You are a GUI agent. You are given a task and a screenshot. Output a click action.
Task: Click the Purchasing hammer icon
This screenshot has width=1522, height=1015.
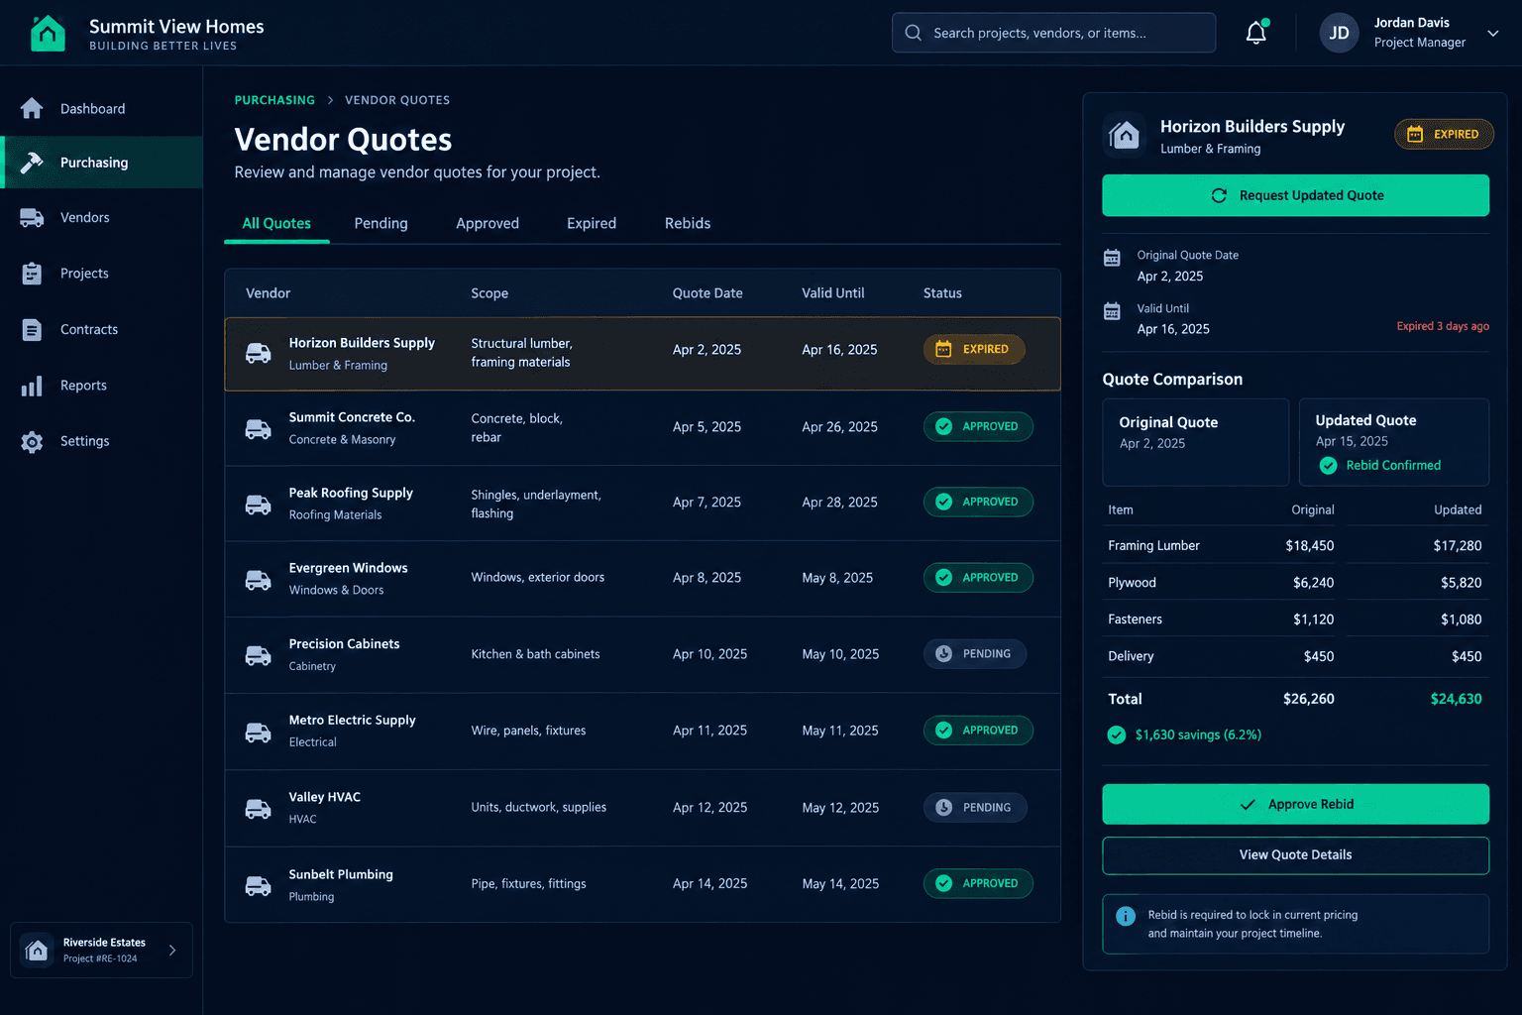click(x=32, y=163)
